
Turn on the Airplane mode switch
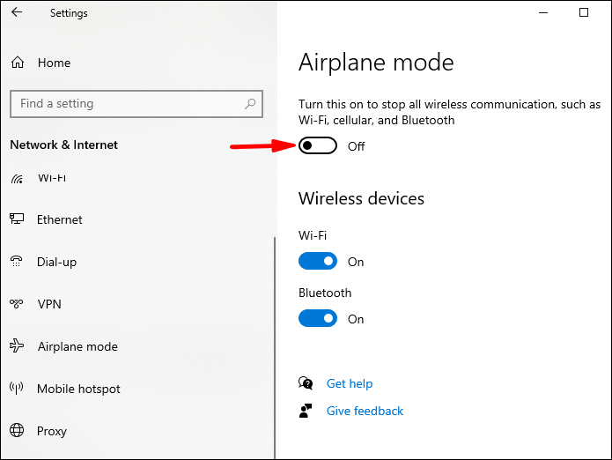[x=318, y=146]
